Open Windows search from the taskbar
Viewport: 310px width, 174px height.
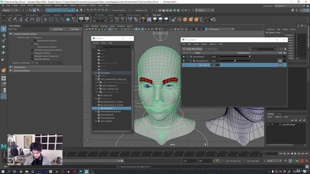pyautogui.click(x=9, y=172)
